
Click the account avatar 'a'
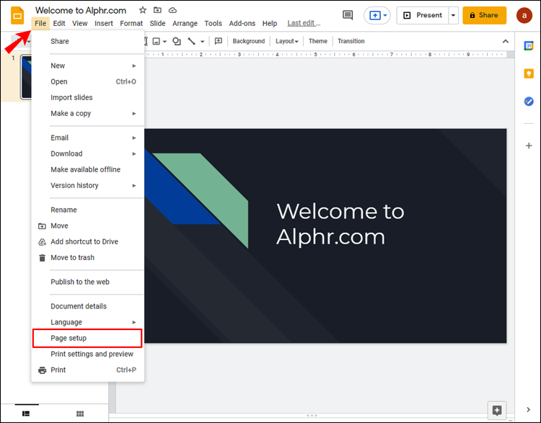click(524, 15)
